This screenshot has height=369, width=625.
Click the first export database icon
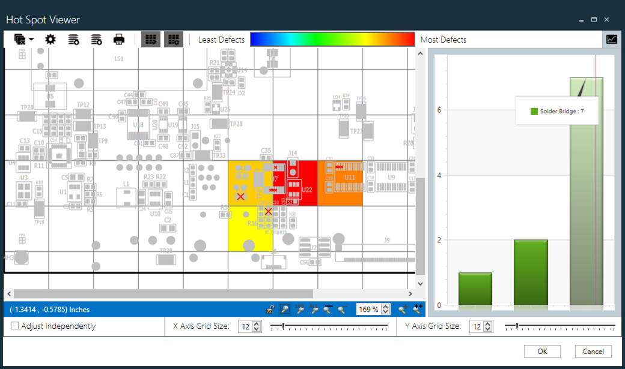(73, 39)
